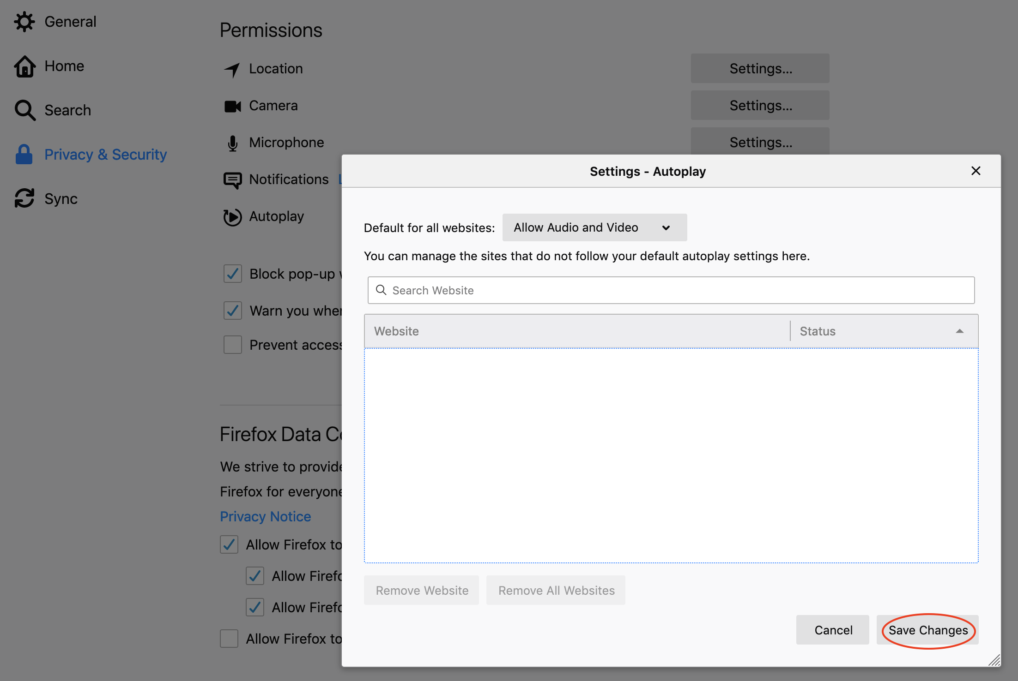Click the Save Changes button
This screenshot has height=681, width=1018.
928,630
